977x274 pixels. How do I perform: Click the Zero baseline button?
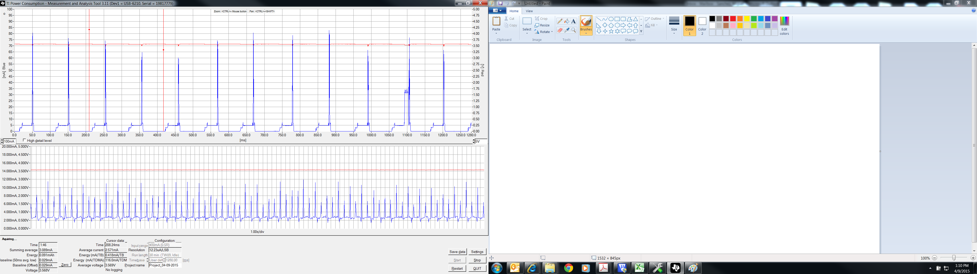coord(65,265)
